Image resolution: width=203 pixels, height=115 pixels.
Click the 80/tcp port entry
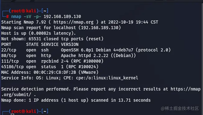[9, 55]
